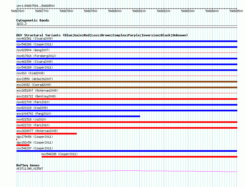
Task: Click the nsv910 (Kidd2008) label
Action: pos(31,73)
